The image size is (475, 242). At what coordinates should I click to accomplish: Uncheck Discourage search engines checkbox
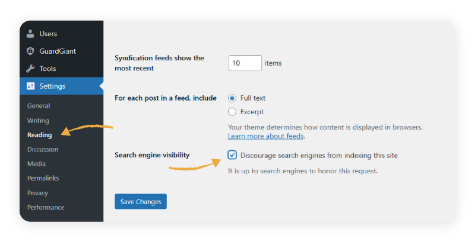[x=232, y=155]
